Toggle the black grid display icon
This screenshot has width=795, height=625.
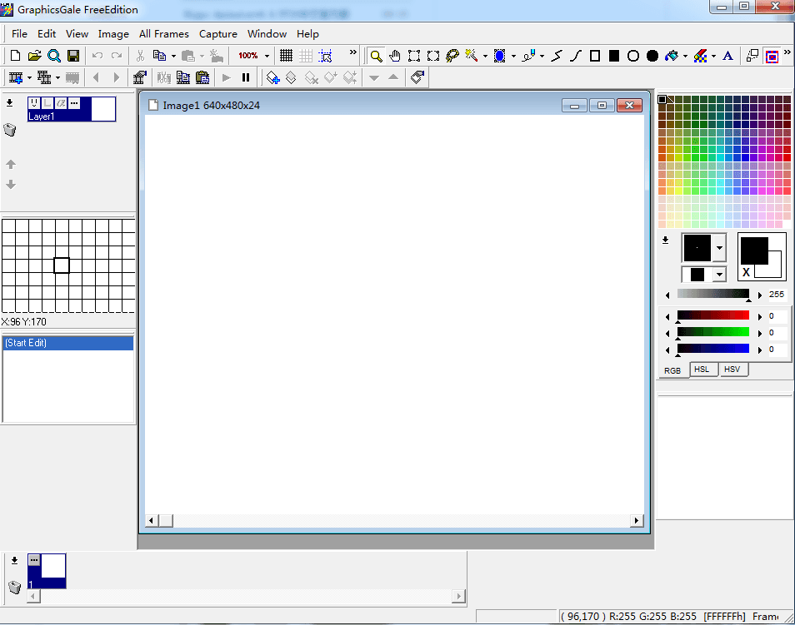click(287, 56)
